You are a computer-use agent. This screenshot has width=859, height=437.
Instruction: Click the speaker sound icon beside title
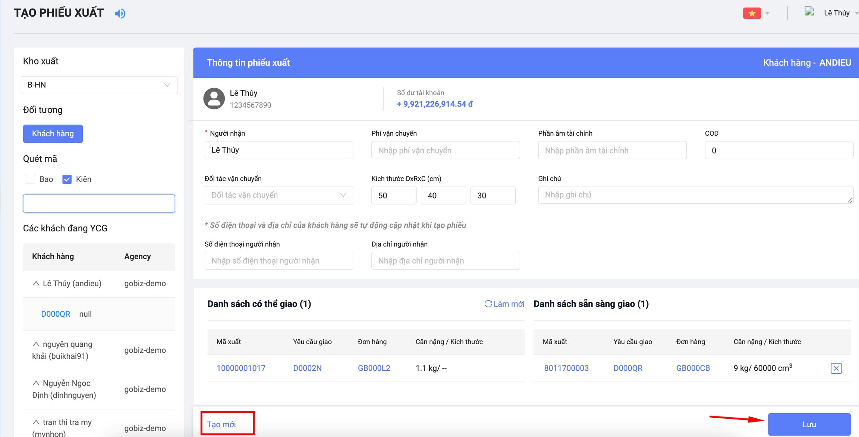[x=120, y=13]
